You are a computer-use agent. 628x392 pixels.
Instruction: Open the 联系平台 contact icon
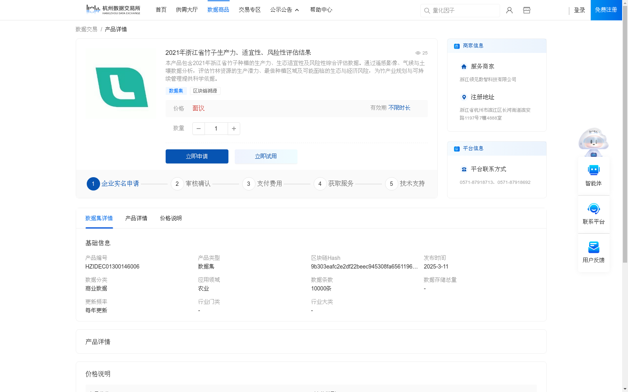point(594,209)
